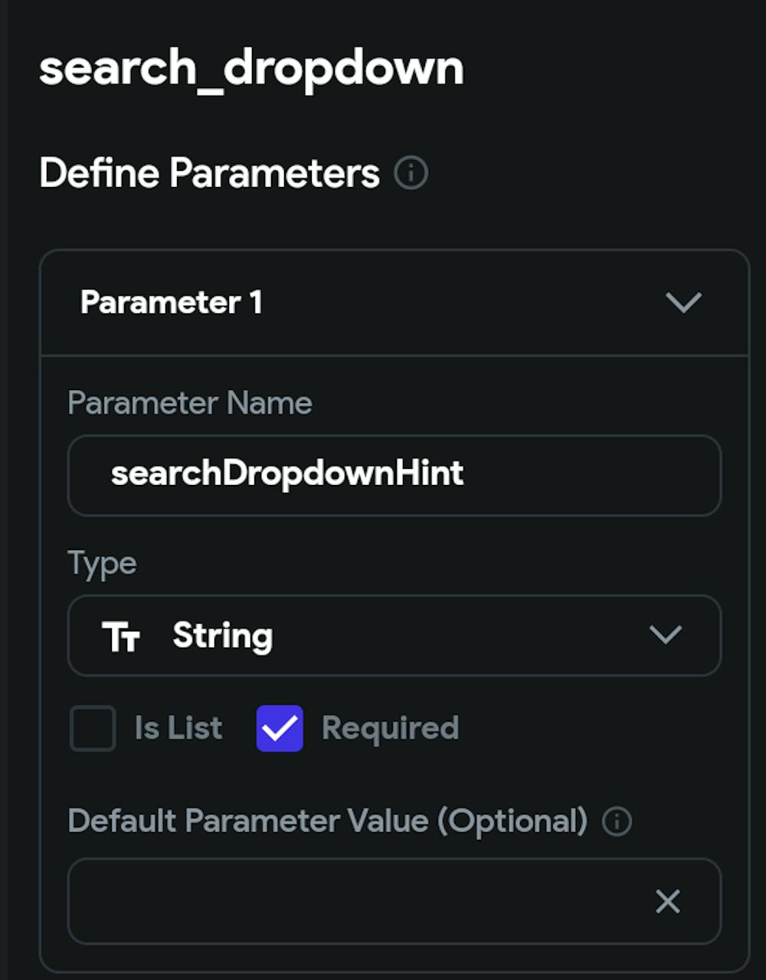Collapse Parameter 1 using its chevron

tap(683, 302)
